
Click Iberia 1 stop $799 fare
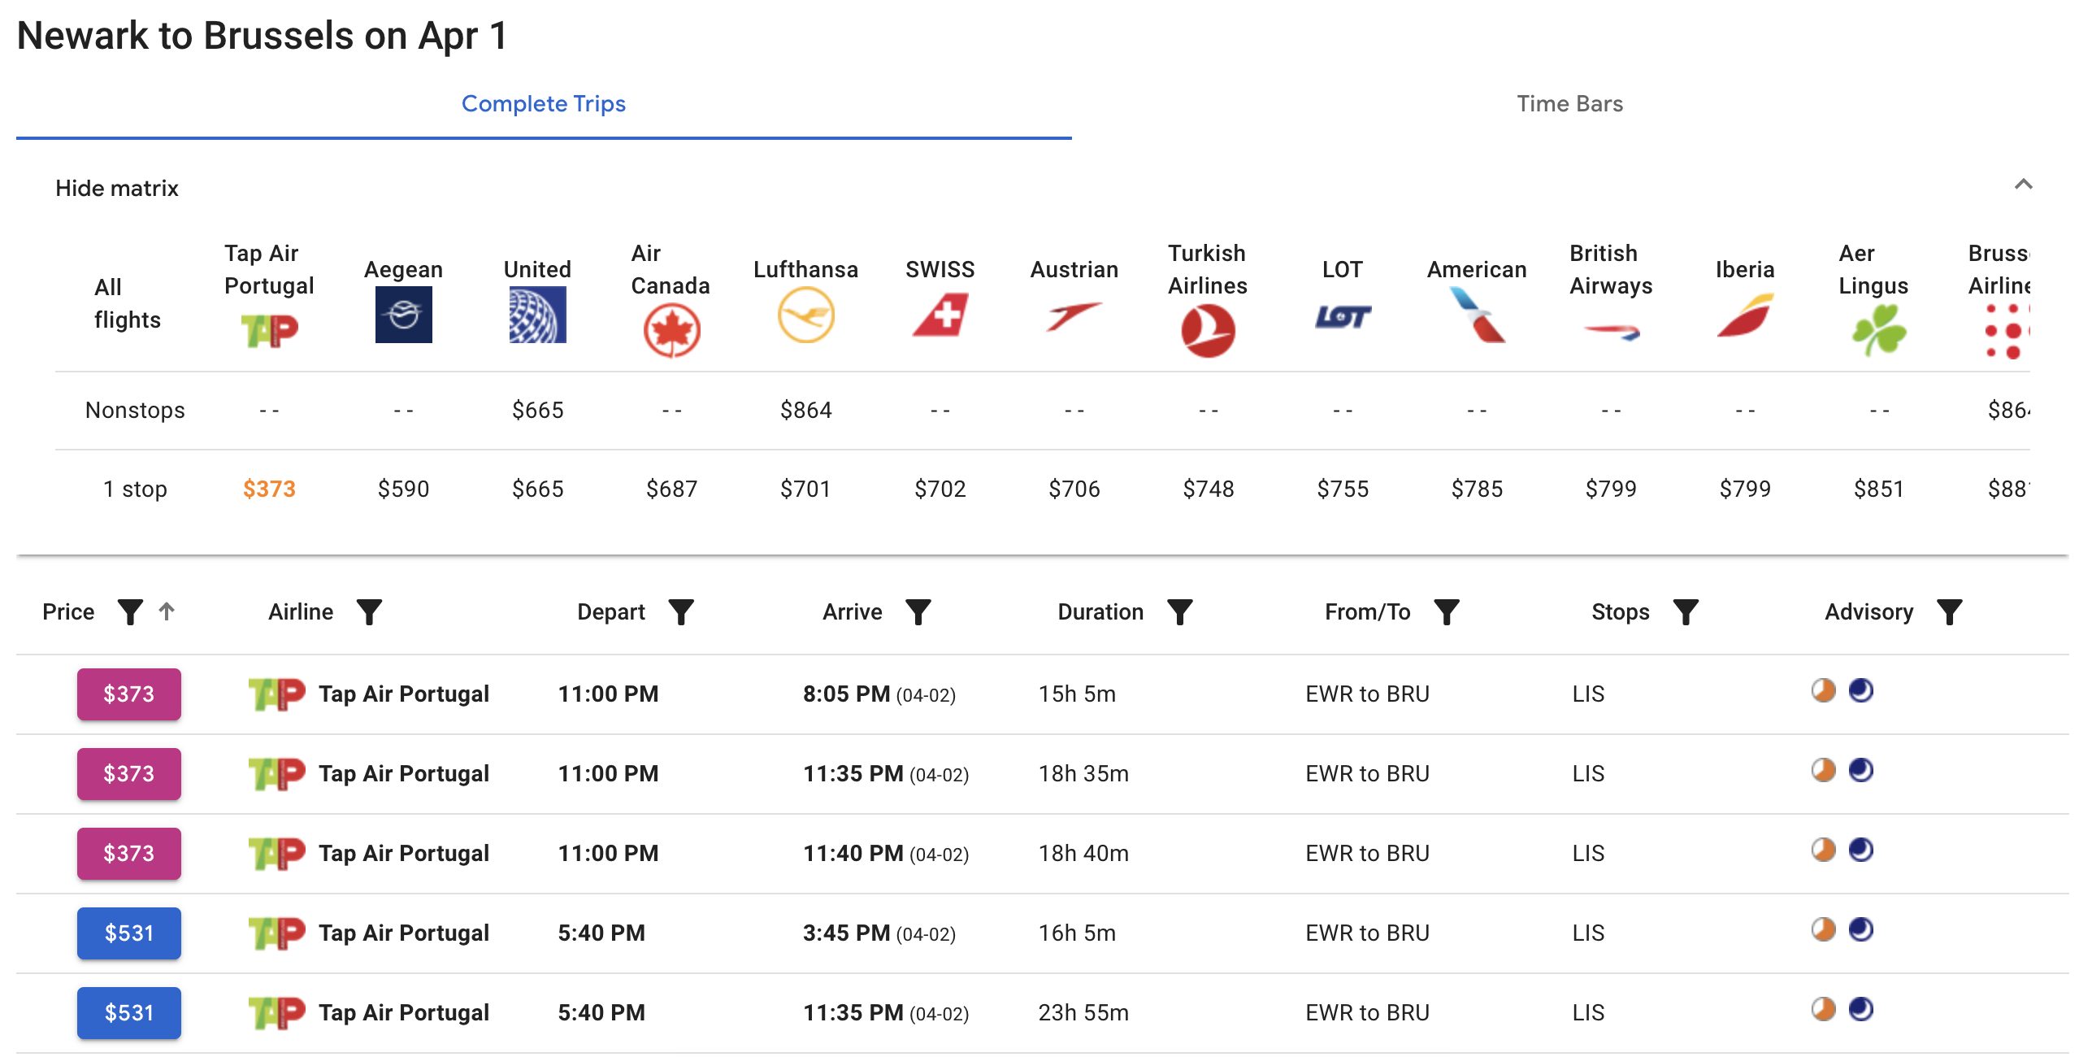point(1745,489)
